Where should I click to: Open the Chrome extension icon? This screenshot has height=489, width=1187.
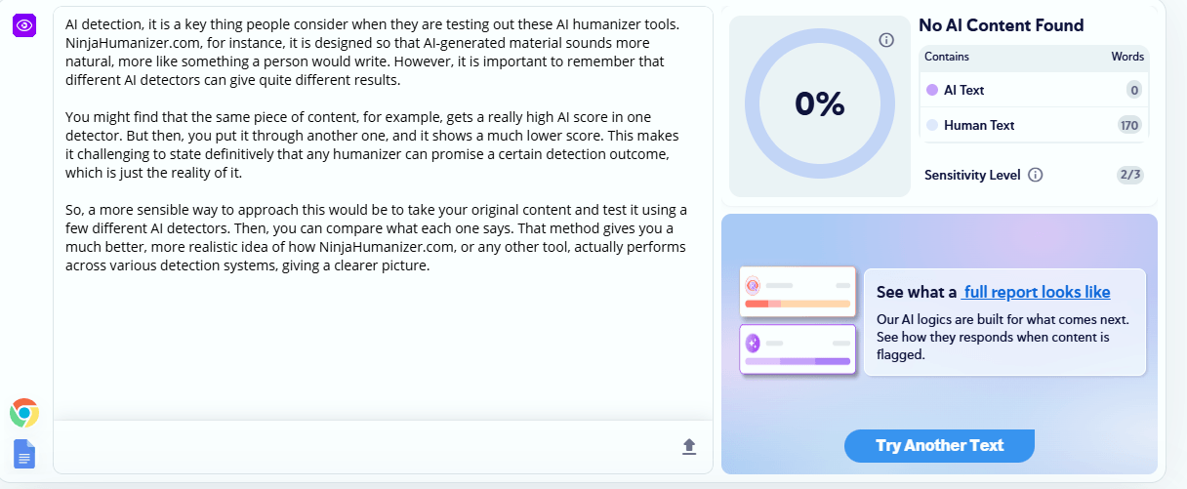tap(24, 413)
